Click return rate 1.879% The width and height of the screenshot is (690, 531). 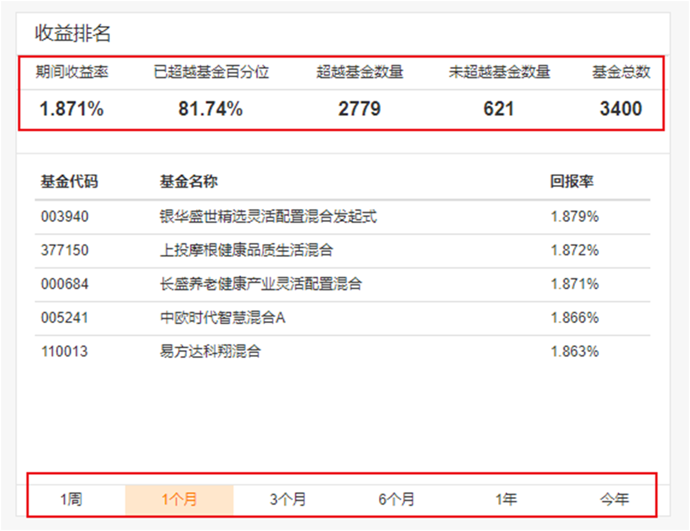[x=574, y=217]
